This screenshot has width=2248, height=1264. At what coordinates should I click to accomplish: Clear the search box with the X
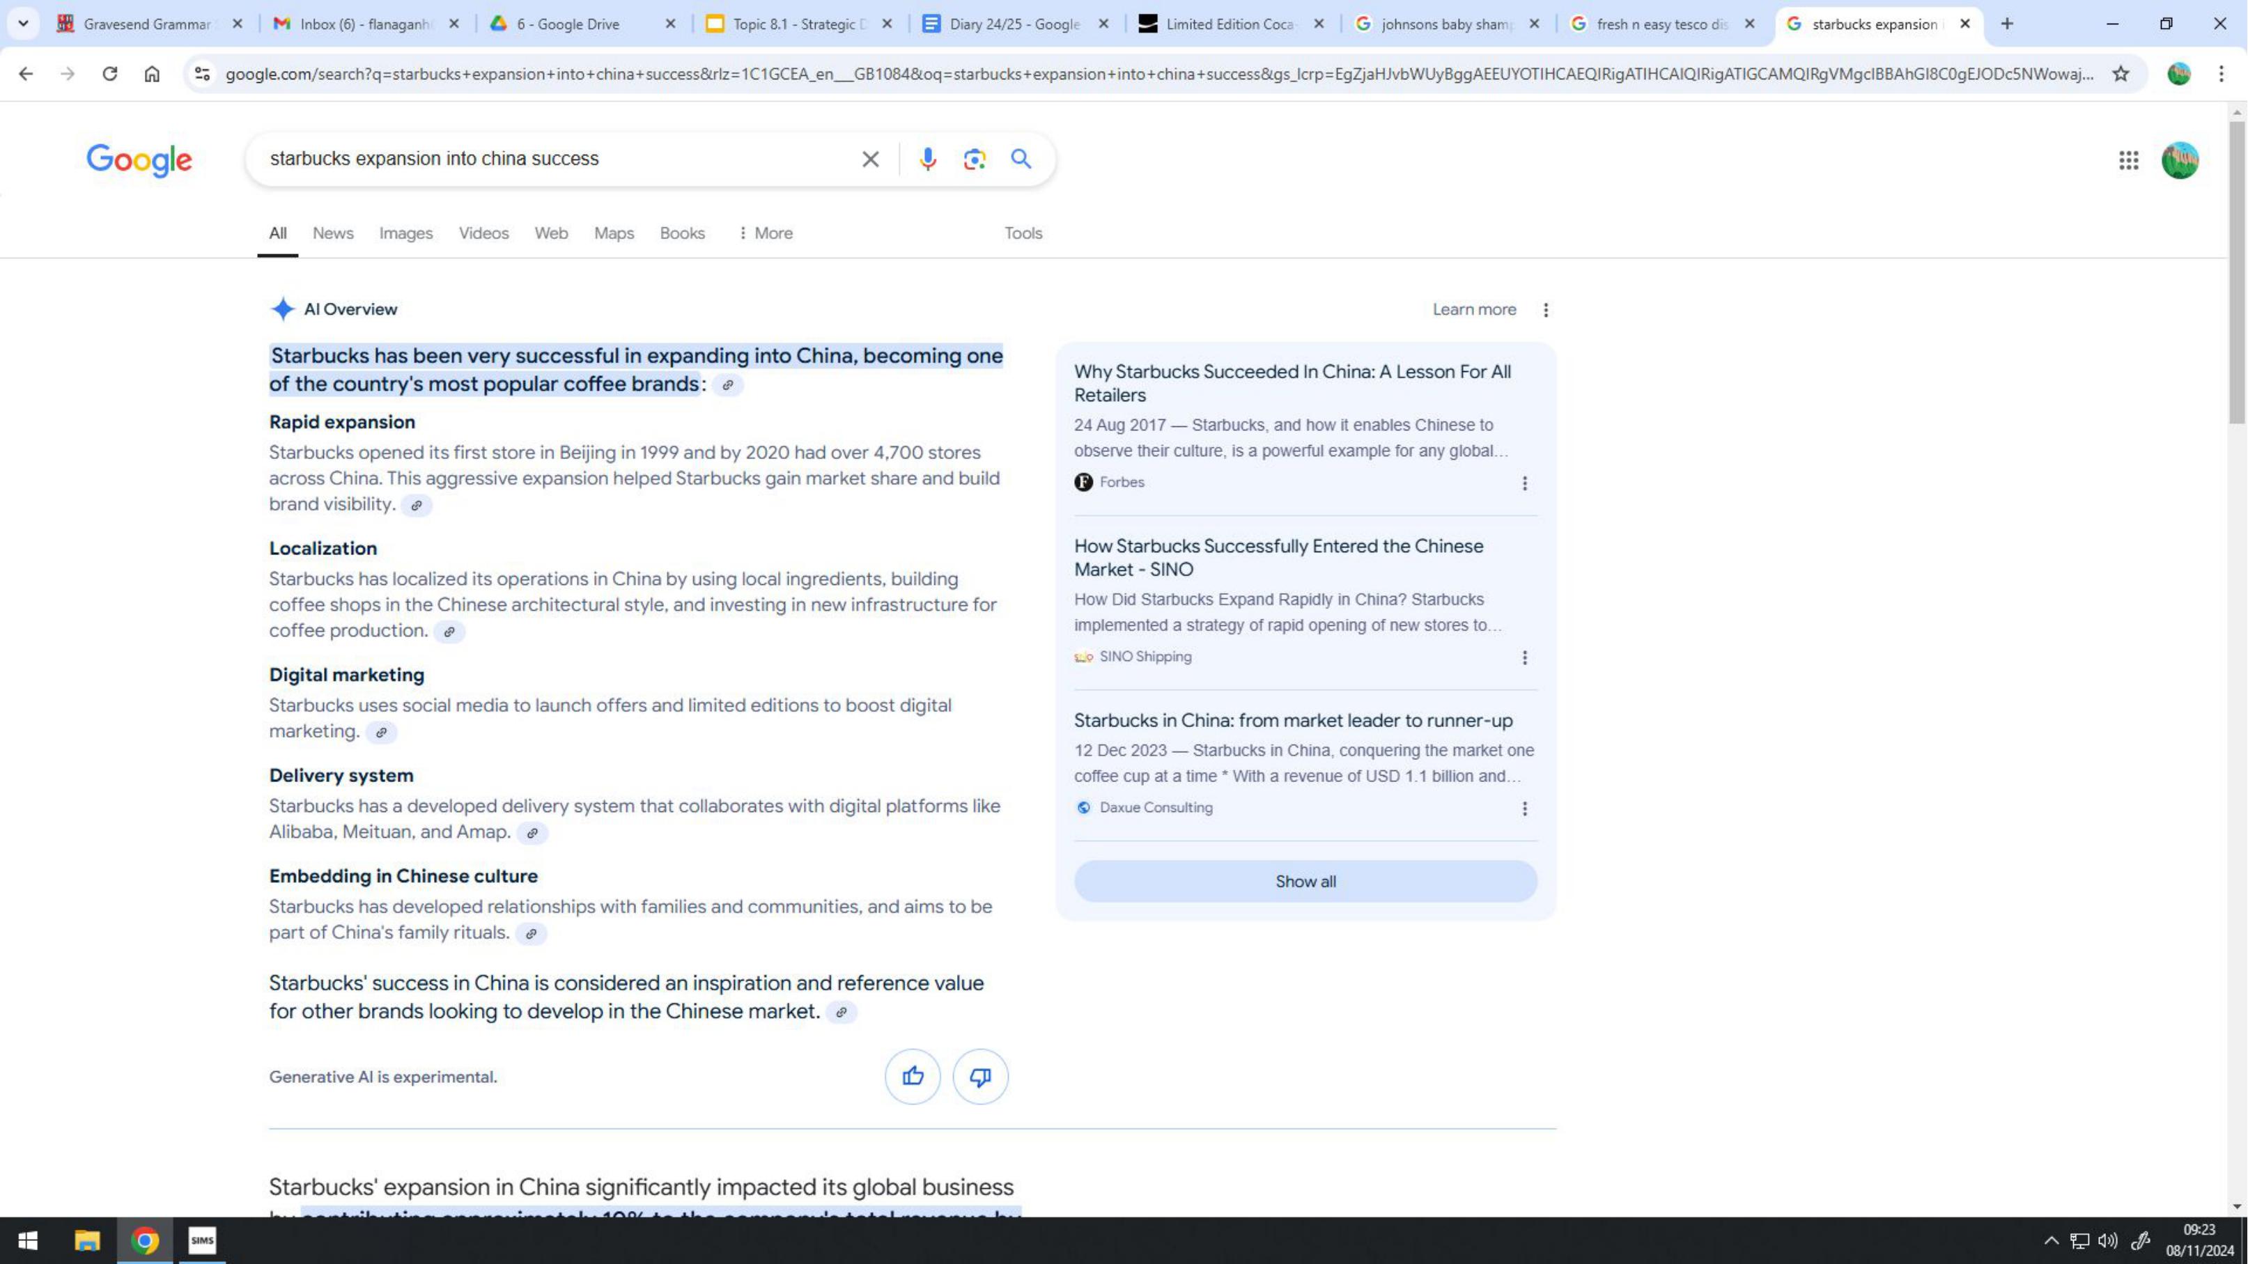(x=870, y=159)
